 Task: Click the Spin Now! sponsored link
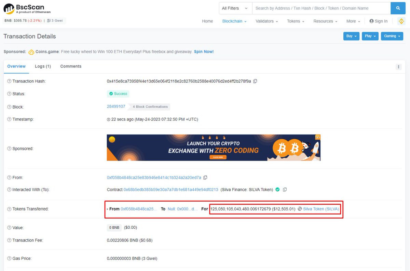pyautogui.click(x=204, y=52)
